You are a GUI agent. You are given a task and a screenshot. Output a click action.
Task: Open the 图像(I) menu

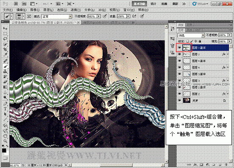(35, 10)
